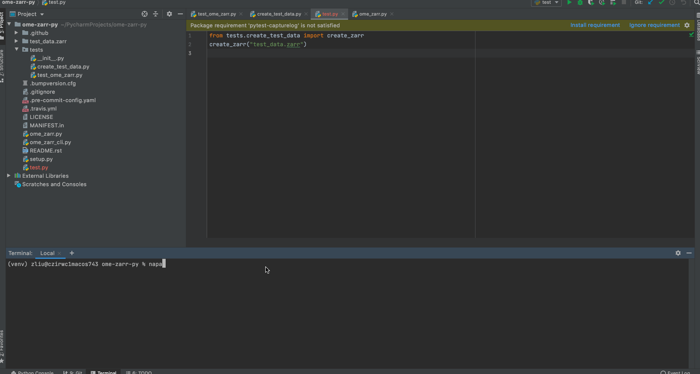The height and width of the screenshot is (374, 700).
Task: Minimize the Terminal panel with the minus icon
Action: 689,253
